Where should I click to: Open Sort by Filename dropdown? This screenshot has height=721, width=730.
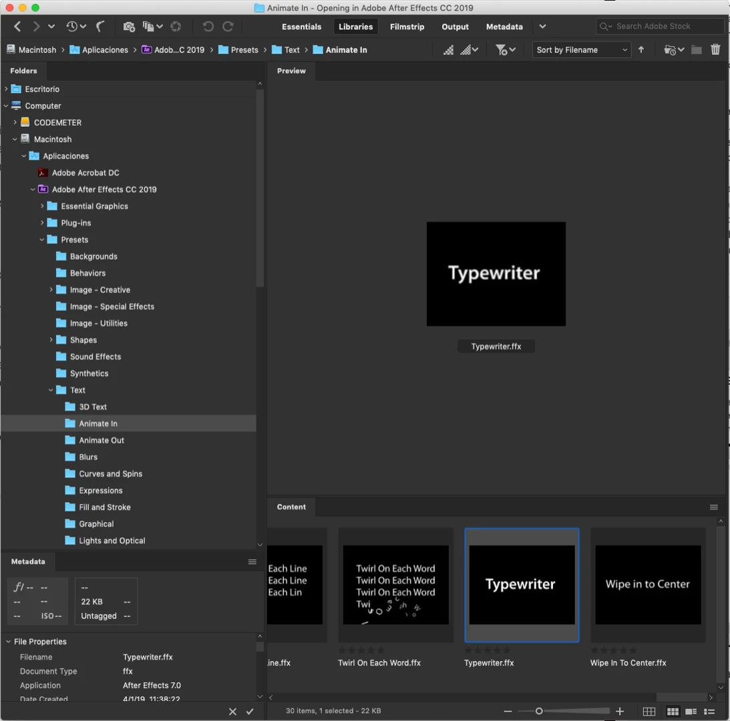tap(582, 50)
